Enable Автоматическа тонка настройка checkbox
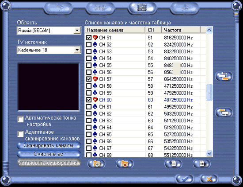Viewport: 243px width, 187px height. (20, 119)
